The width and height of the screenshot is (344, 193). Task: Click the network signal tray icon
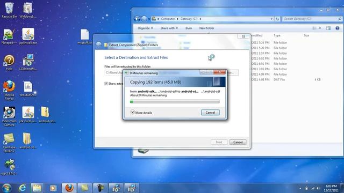click(x=313, y=188)
